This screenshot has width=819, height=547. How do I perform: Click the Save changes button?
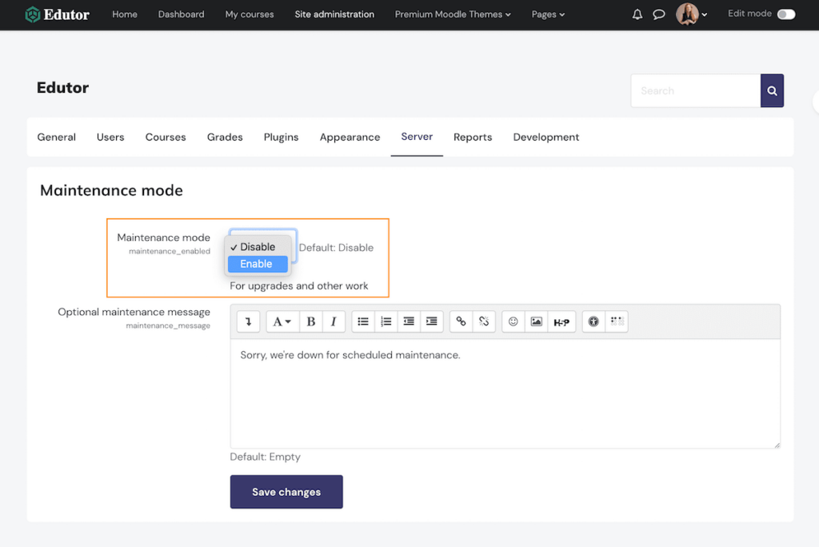click(286, 492)
